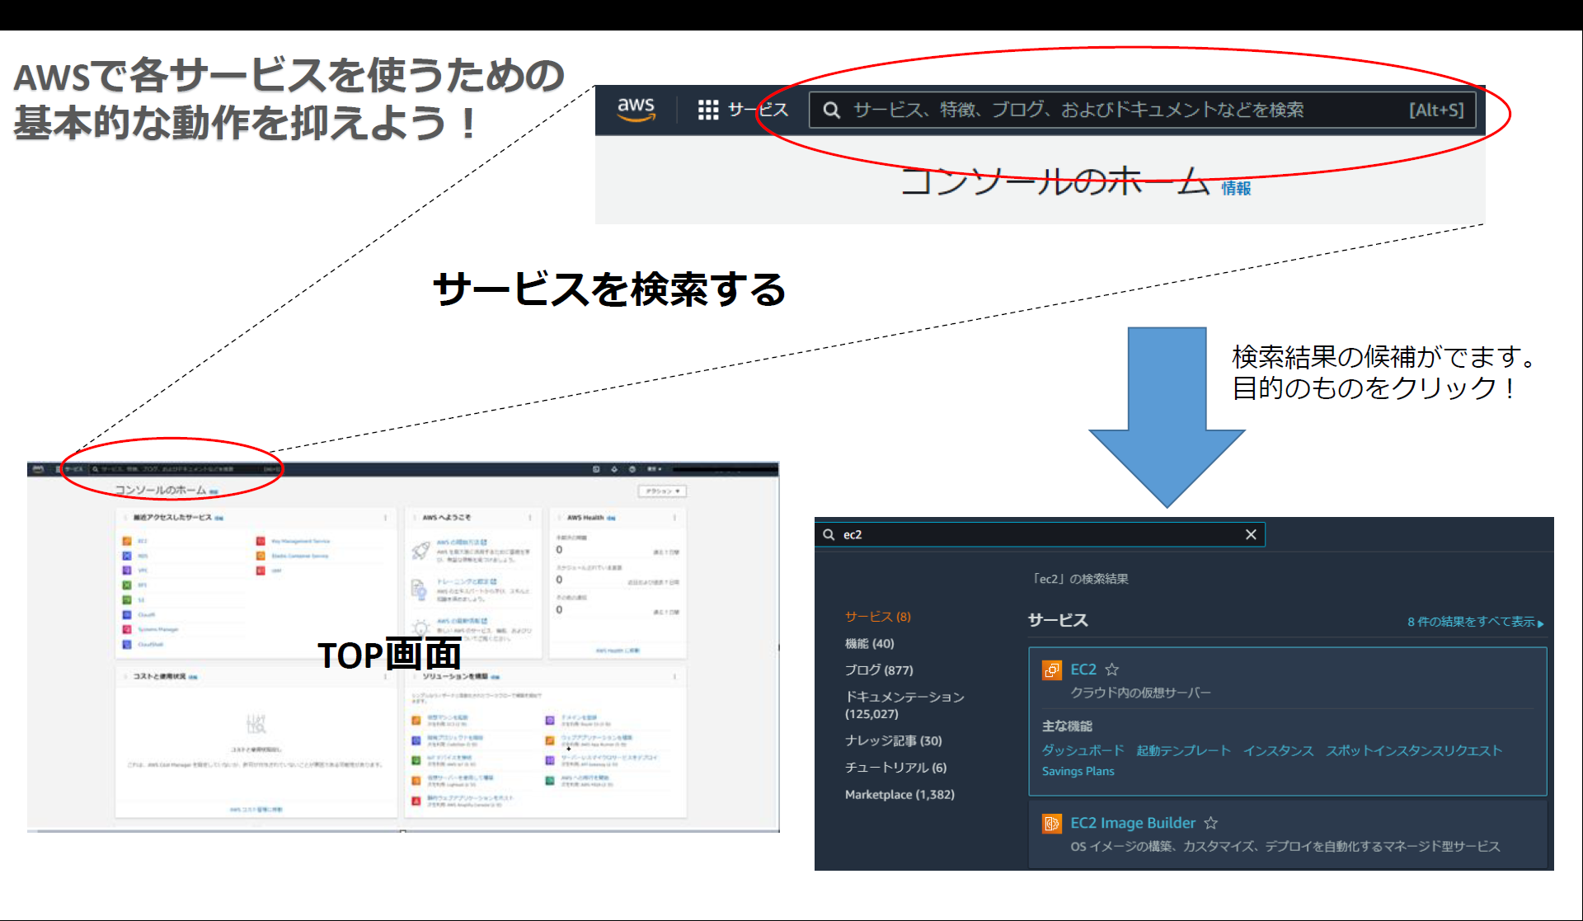Open the EC2 Image Builder result link
1583x921 pixels.
click(x=1133, y=823)
